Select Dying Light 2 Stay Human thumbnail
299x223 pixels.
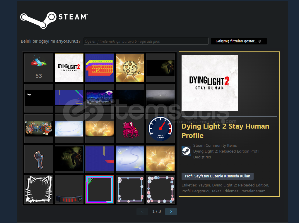(x=69, y=68)
